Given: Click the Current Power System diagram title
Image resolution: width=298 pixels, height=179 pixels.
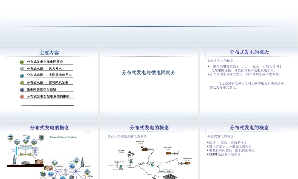Looking at the screenshot, I should 63,137.
